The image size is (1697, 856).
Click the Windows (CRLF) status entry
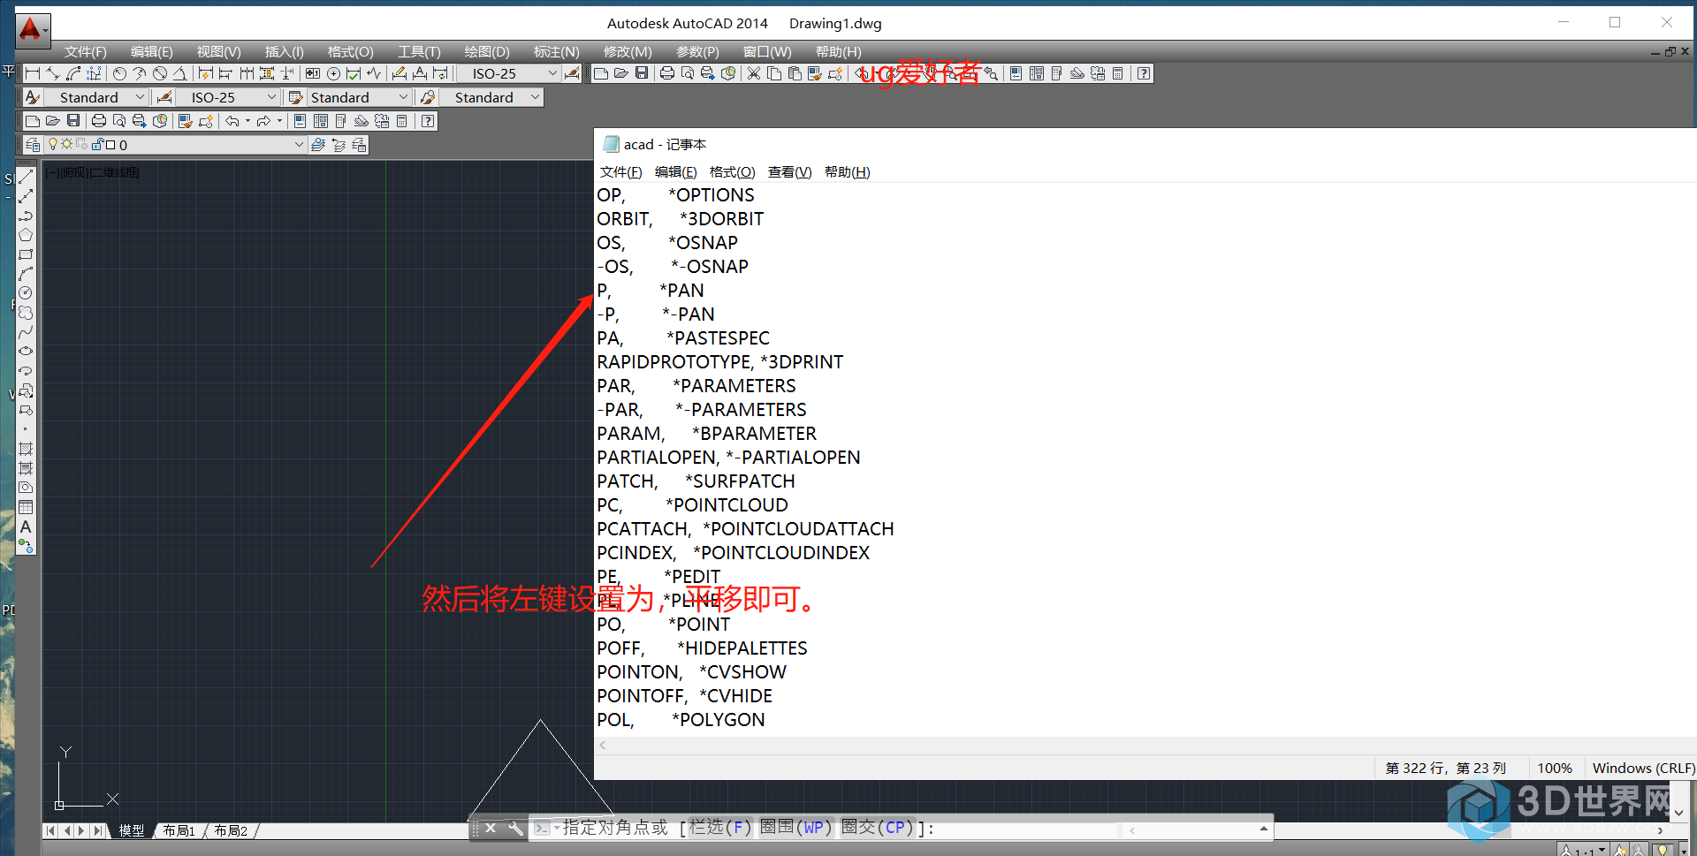[1643, 768]
